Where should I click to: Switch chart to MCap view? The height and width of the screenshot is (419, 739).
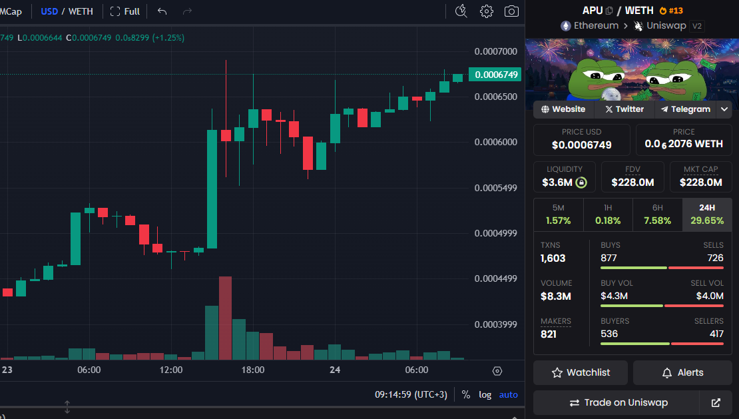(x=11, y=11)
